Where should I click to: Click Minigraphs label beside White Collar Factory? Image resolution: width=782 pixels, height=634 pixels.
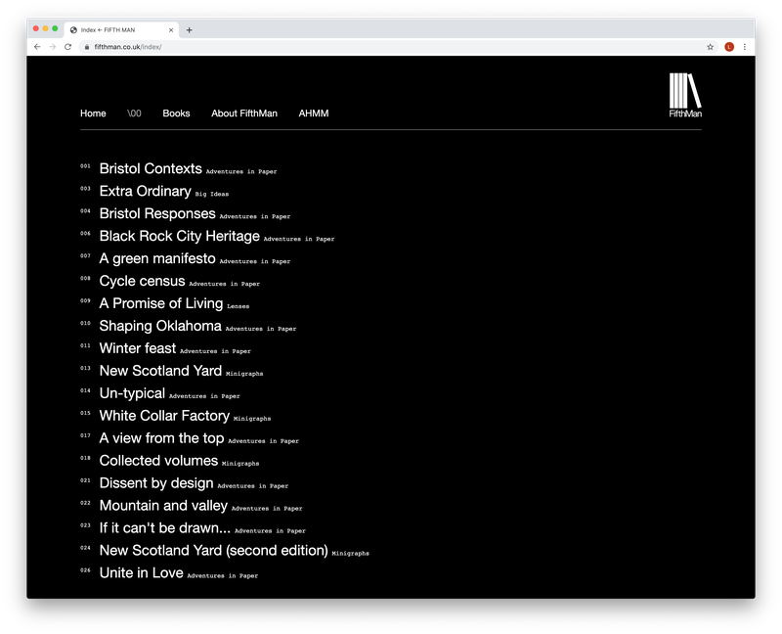(252, 419)
